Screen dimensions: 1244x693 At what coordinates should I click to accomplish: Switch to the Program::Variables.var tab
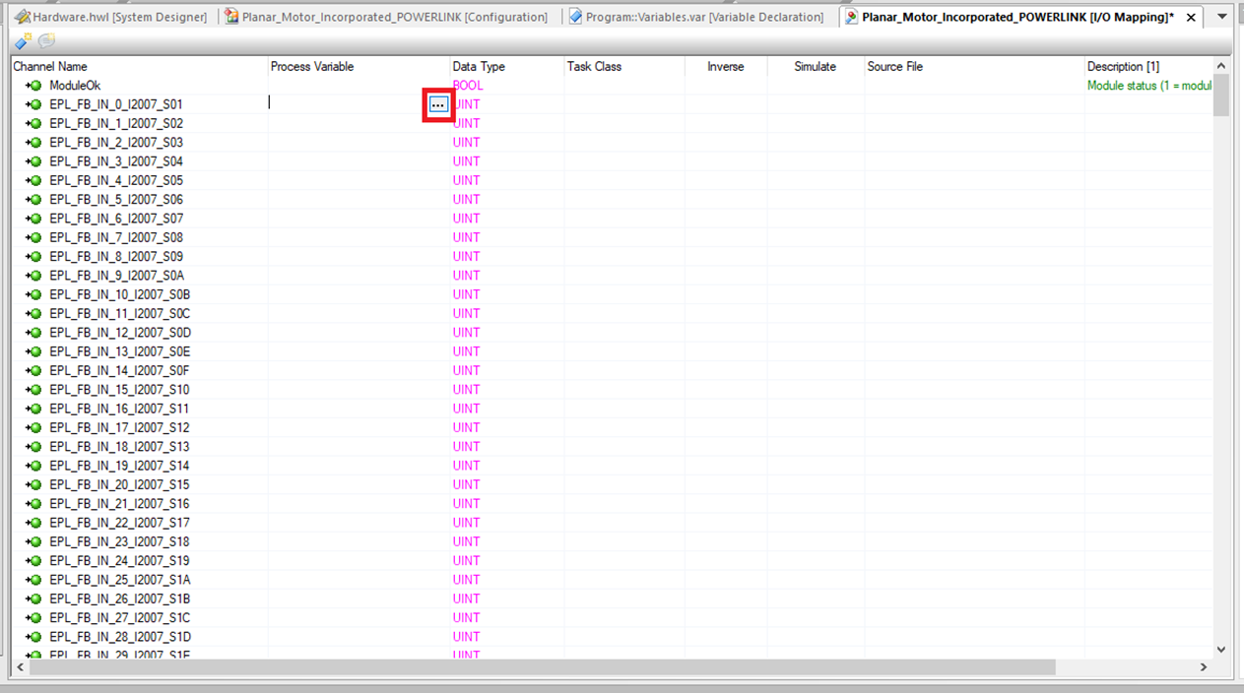pos(703,17)
